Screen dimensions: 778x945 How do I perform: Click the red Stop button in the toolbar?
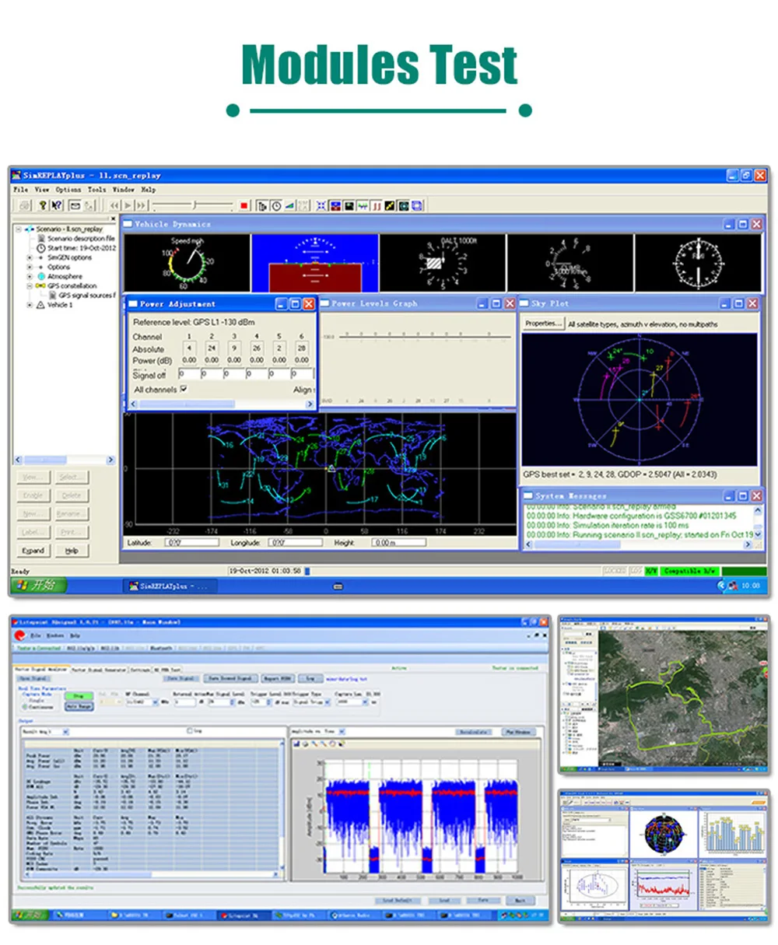[244, 206]
